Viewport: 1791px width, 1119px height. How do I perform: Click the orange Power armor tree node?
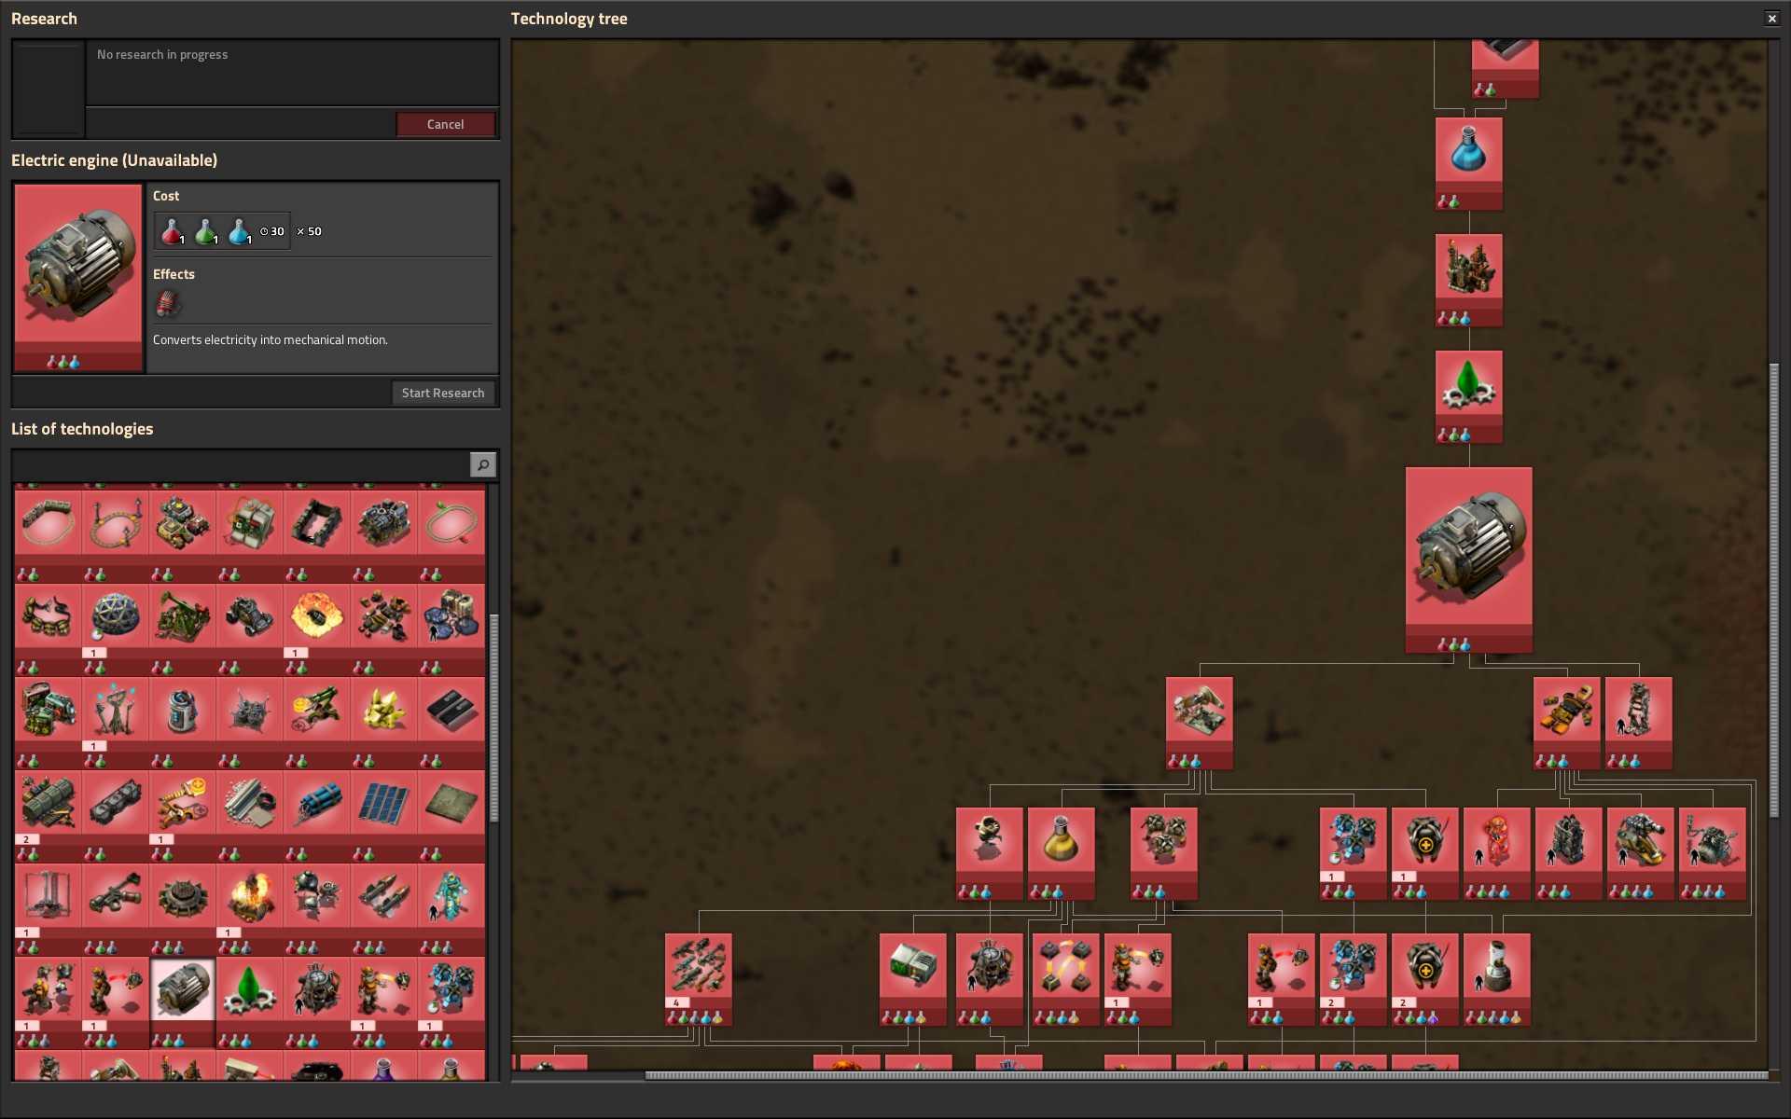[x=1566, y=723]
